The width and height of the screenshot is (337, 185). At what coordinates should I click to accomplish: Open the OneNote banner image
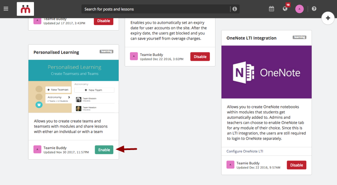[267, 72]
